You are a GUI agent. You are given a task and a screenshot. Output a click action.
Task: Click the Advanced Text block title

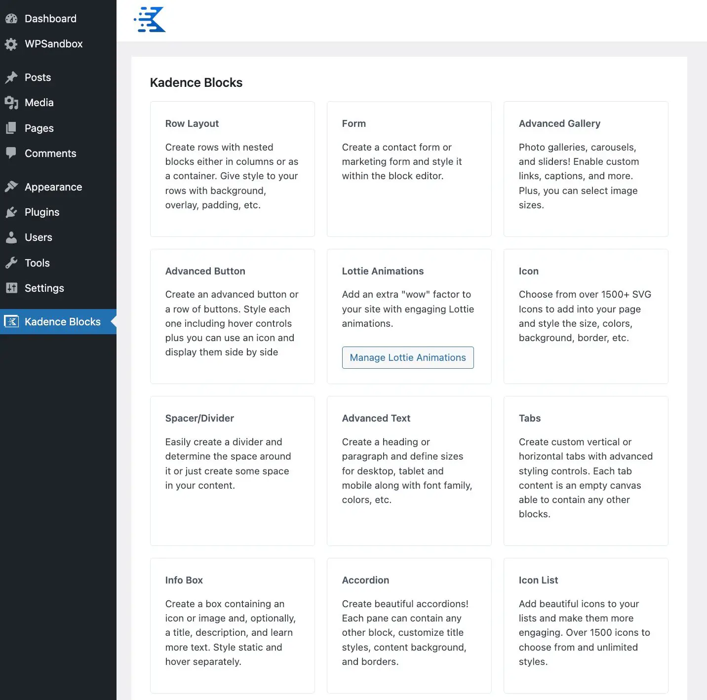point(376,418)
